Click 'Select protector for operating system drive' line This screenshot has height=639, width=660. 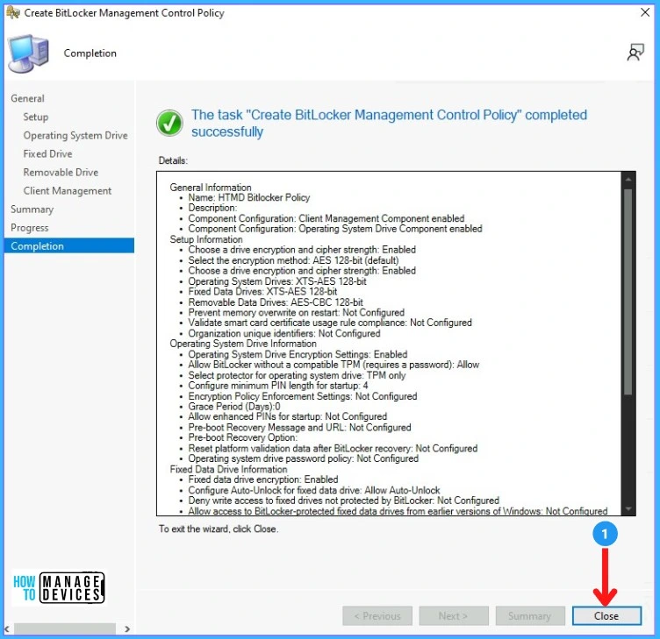(x=297, y=375)
